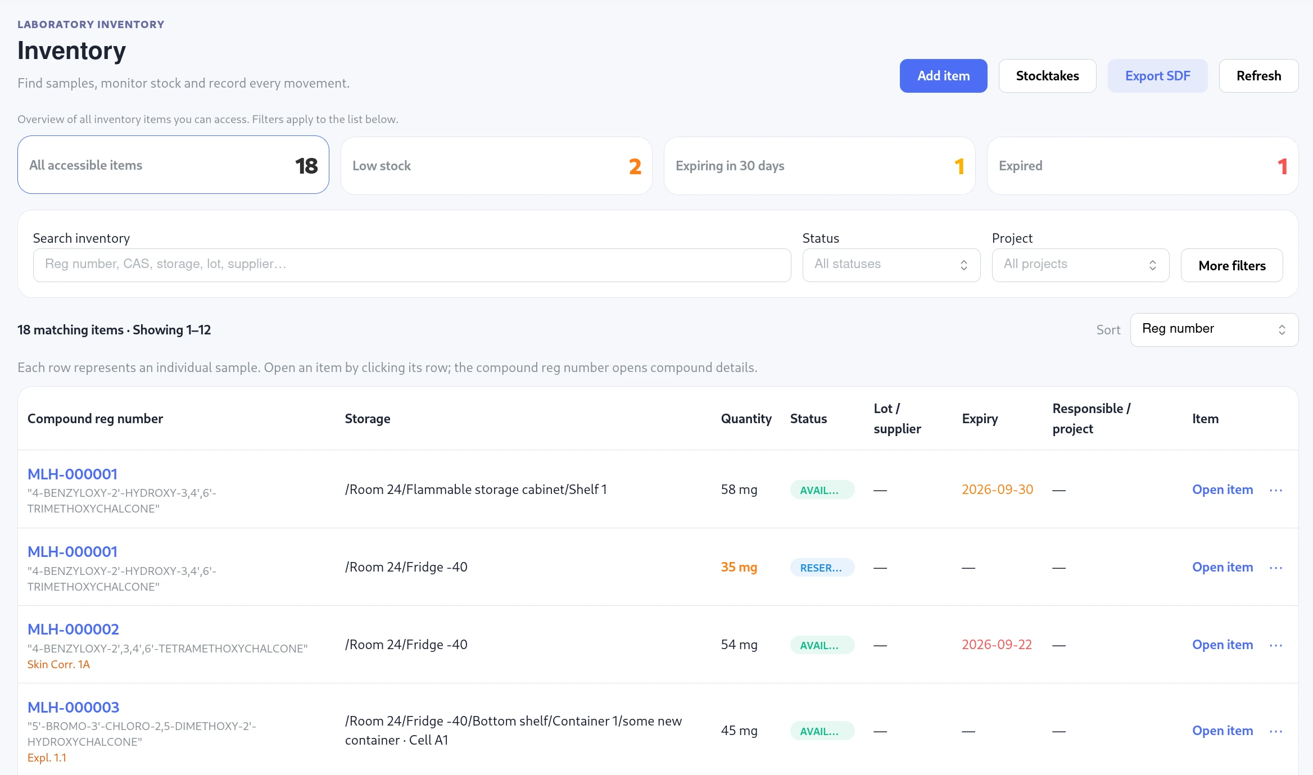The image size is (1313, 775).
Task: Click the expiry date 2026-09-30
Action: (x=997, y=490)
